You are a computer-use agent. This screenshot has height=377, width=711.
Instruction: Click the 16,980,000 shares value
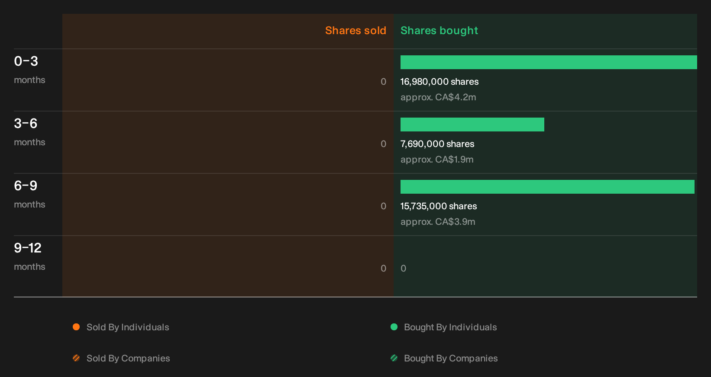coord(440,82)
